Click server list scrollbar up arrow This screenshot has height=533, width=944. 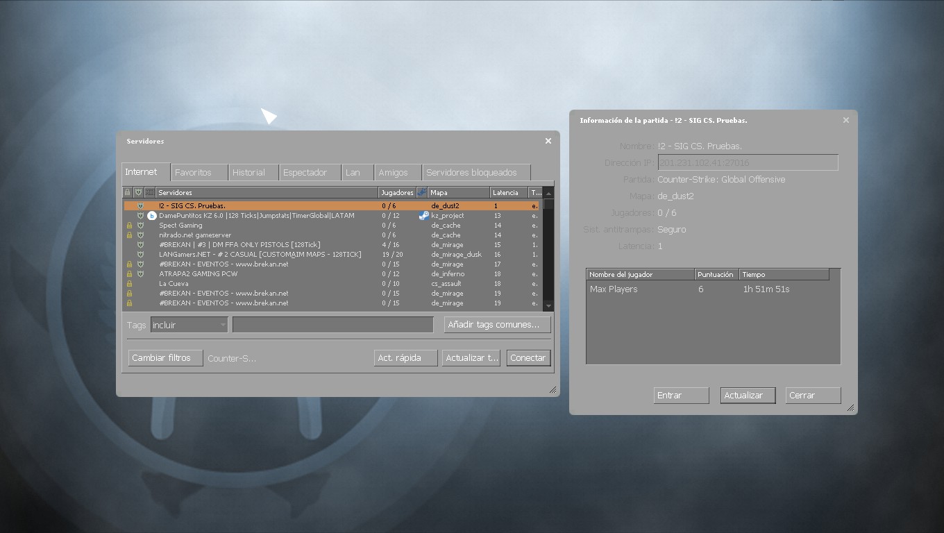(549, 193)
